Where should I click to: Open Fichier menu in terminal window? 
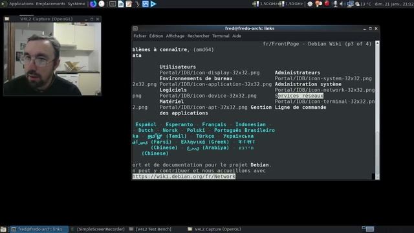(140, 36)
